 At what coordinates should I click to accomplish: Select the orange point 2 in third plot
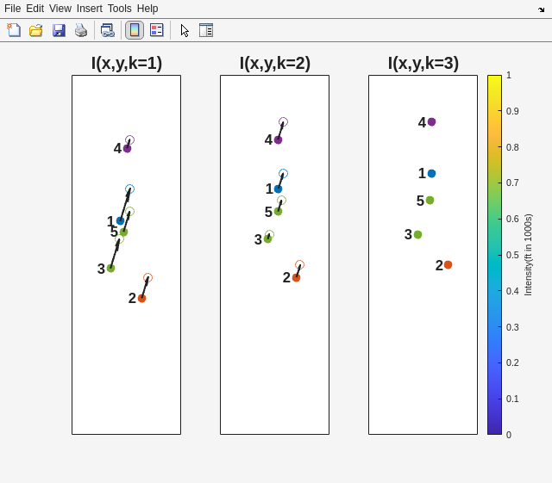click(x=448, y=265)
